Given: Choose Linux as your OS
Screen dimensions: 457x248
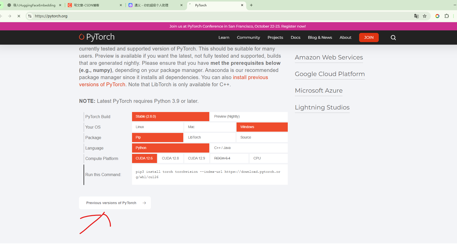Looking at the screenshot, I should tap(158, 127).
